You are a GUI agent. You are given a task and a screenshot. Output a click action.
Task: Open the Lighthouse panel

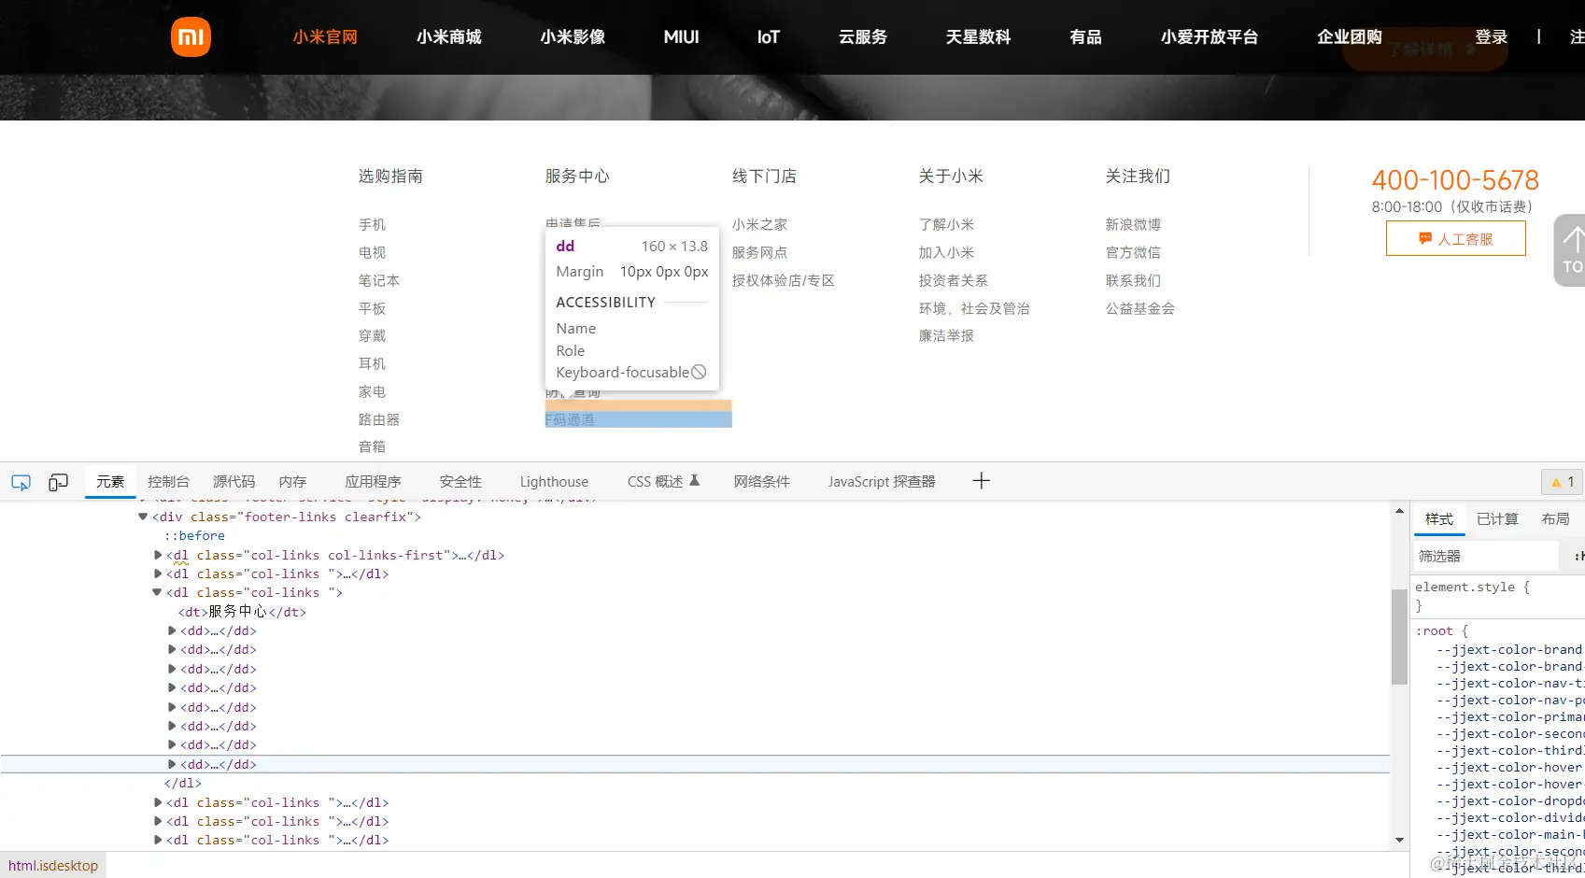(553, 481)
